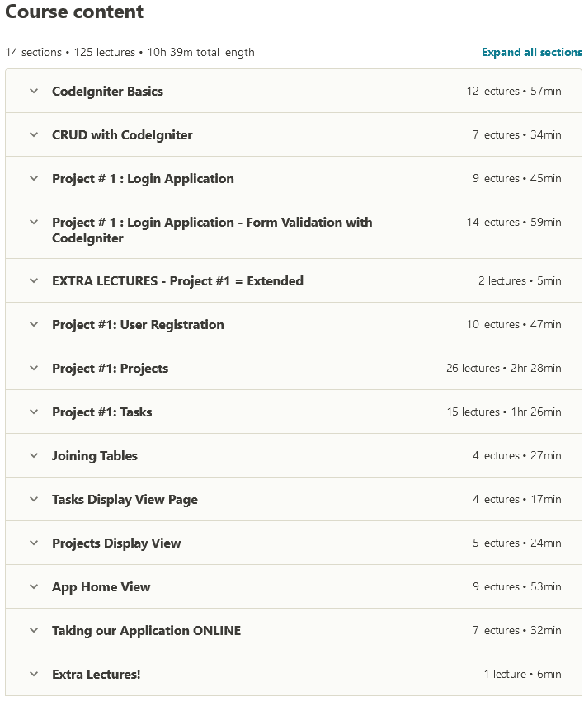Toggle the chevron for Project #1: Projects

pyautogui.click(x=34, y=368)
